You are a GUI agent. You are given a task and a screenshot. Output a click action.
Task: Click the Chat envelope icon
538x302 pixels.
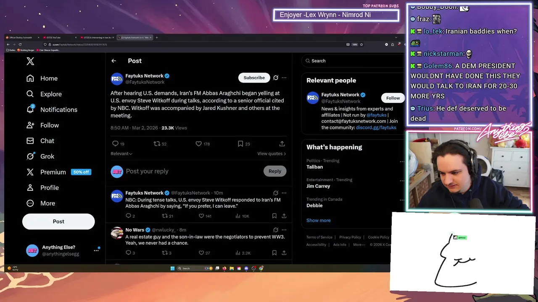pyautogui.click(x=30, y=141)
